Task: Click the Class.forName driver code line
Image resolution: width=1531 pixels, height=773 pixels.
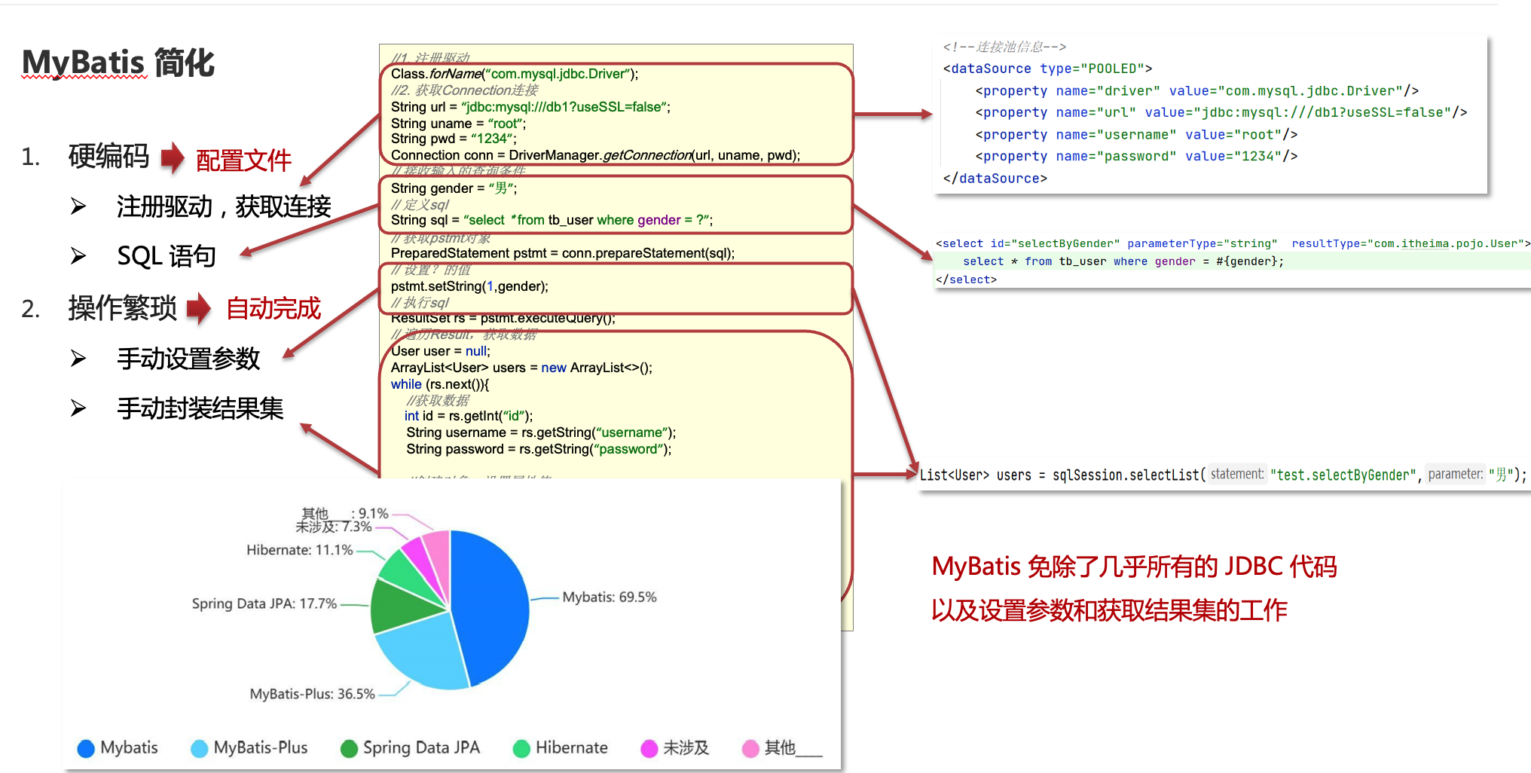Action: click(515, 74)
